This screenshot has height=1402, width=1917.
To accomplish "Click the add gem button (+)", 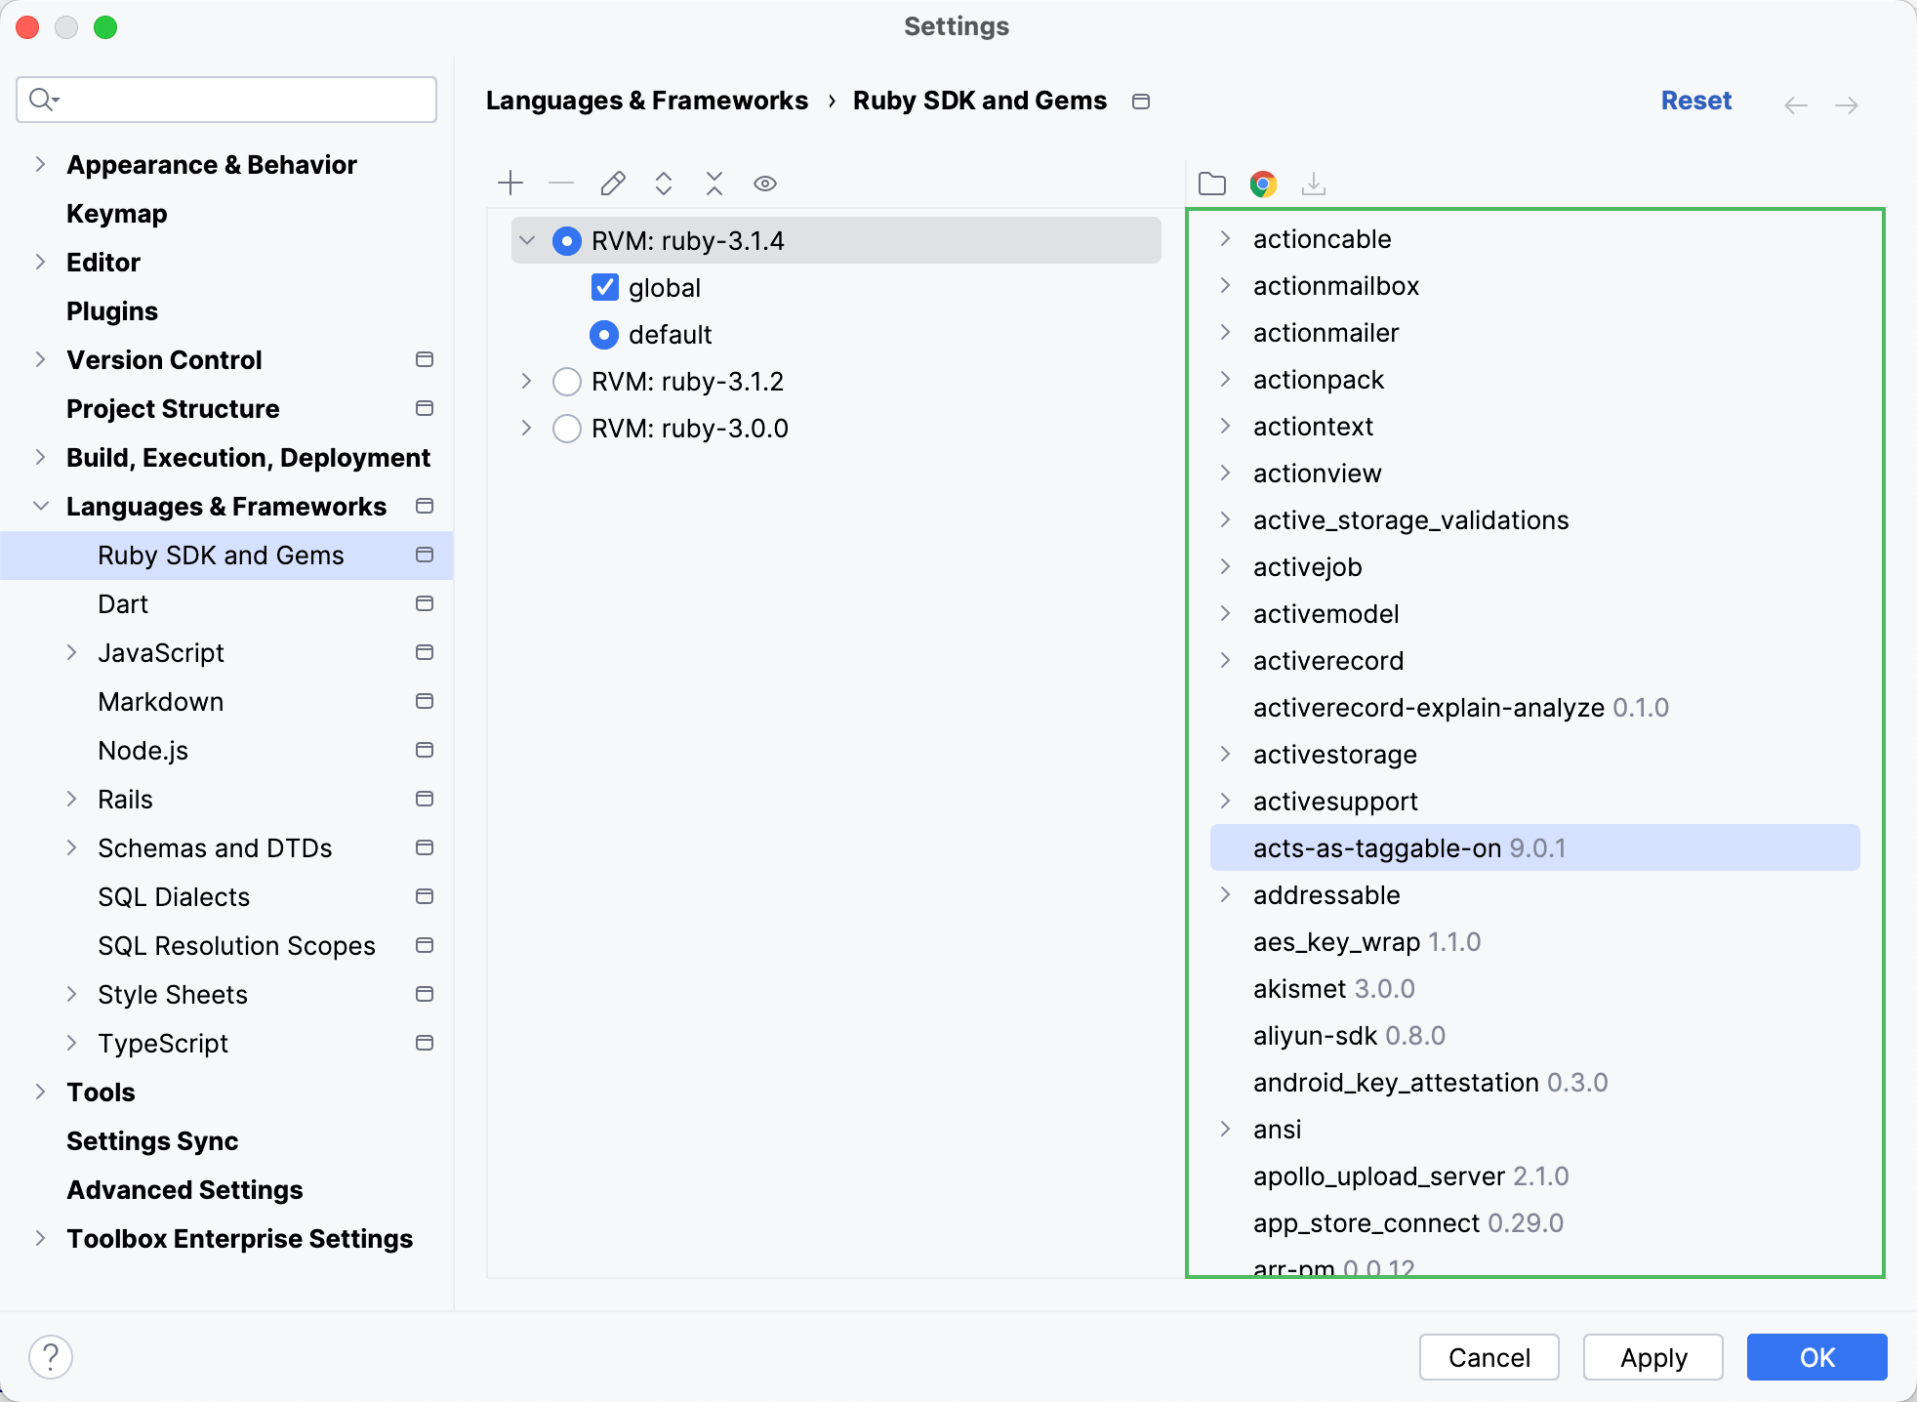I will coord(512,184).
